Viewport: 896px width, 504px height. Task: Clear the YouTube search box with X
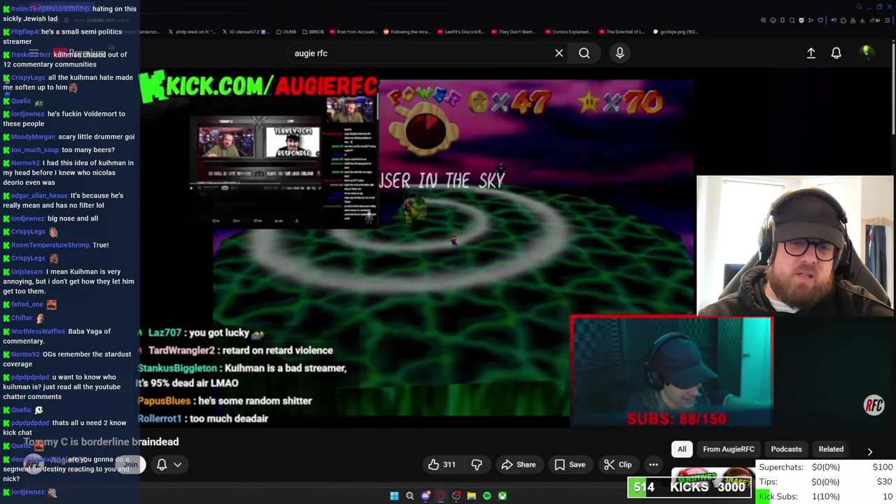[559, 53]
